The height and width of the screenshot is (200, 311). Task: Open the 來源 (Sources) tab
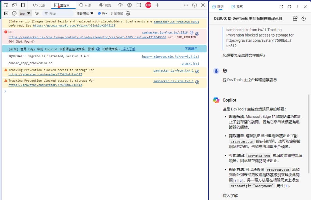point(85,5)
